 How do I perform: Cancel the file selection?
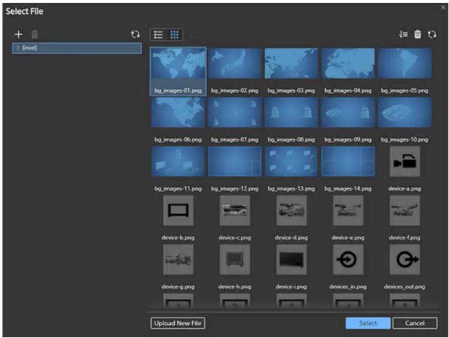coord(415,323)
